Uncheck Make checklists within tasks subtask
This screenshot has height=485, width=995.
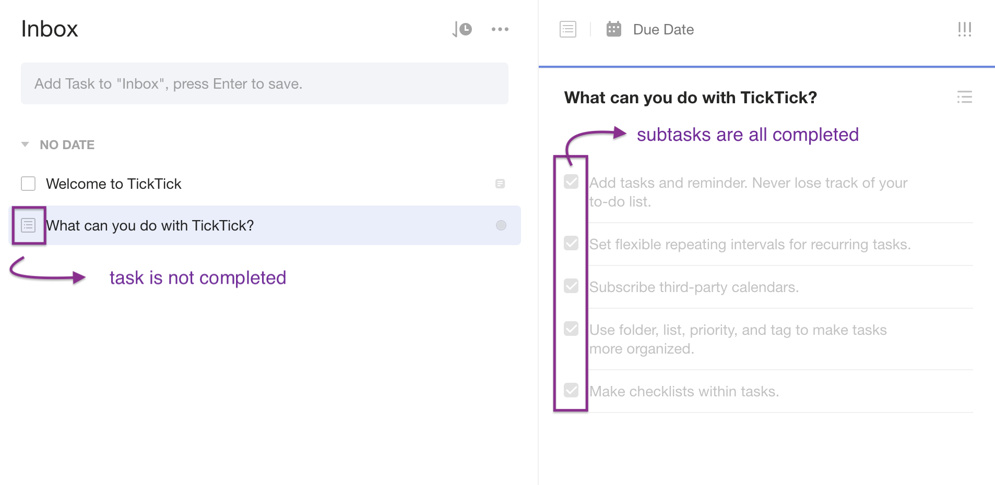pyautogui.click(x=572, y=391)
